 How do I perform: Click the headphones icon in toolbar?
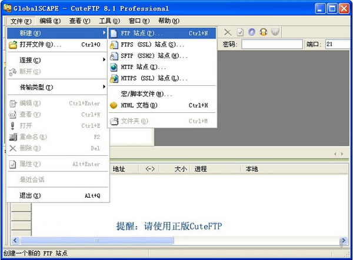point(264,32)
